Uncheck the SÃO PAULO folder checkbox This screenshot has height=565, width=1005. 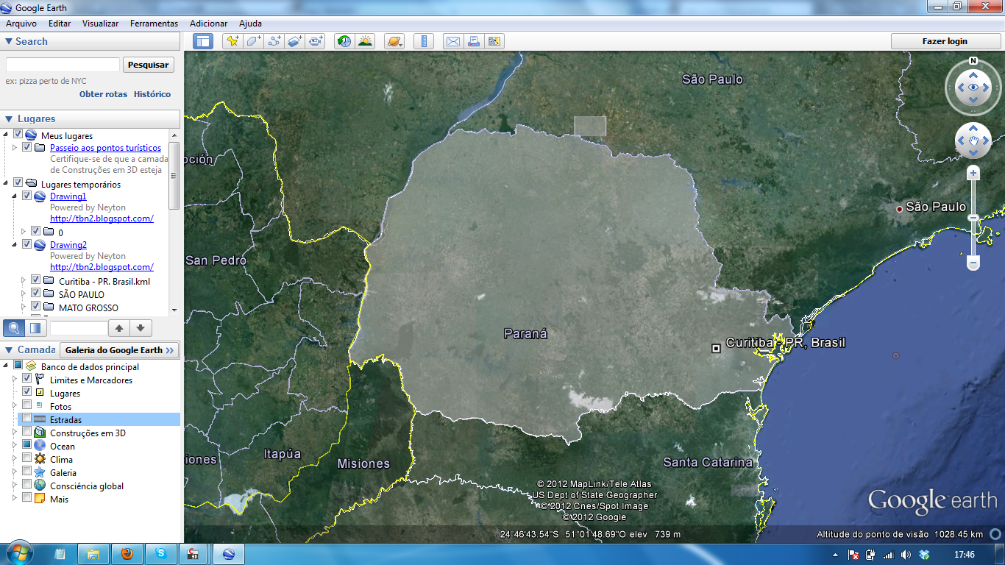click(35, 294)
